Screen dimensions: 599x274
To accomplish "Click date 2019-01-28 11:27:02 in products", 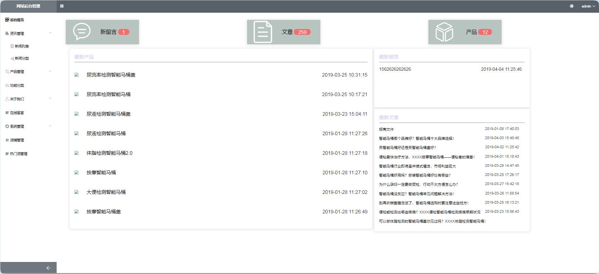I will (x=345, y=192).
